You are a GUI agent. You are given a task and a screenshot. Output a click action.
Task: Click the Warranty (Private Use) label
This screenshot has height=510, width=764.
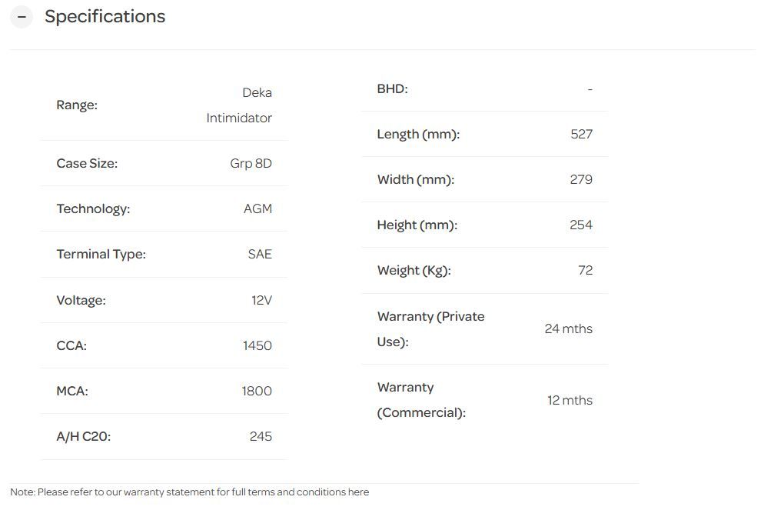tap(430, 328)
